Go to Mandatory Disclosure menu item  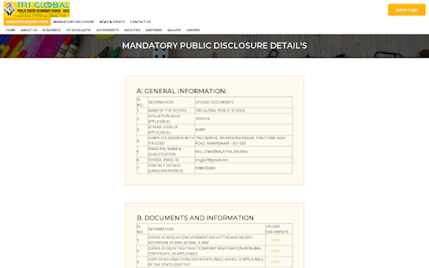point(74,22)
